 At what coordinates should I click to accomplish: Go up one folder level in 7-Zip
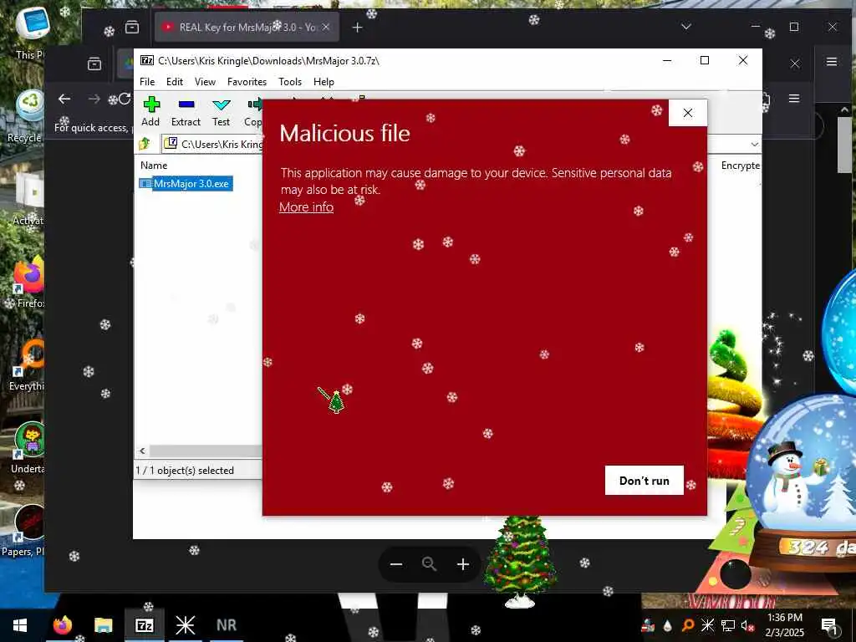point(145,144)
